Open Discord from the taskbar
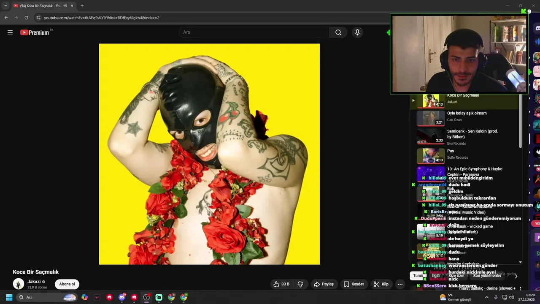Viewport: 540px width, 304px height. click(122, 297)
